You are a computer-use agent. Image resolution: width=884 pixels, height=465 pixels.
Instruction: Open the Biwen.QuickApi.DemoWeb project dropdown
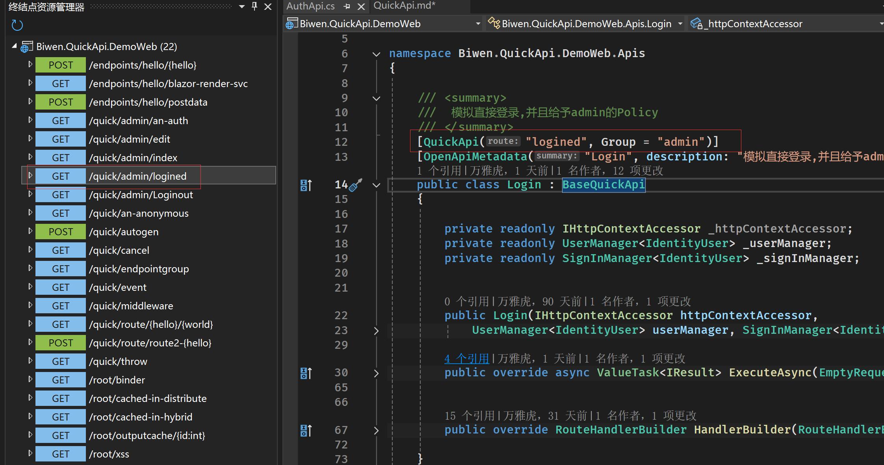pos(478,24)
